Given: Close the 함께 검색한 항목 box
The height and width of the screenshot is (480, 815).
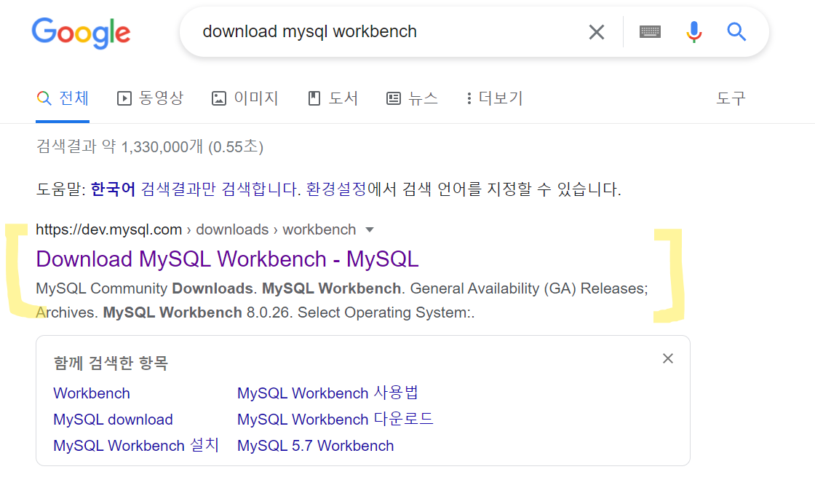Looking at the screenshot, I should click(x=668, y=358).
